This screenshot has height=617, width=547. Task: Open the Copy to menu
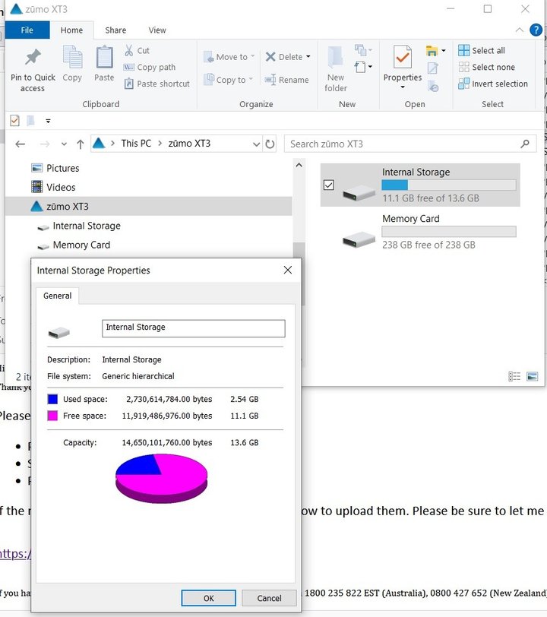pyautogui.click(x=229, y=80)
